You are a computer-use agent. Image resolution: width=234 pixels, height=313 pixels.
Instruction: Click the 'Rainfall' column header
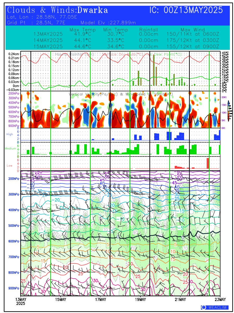149,30
